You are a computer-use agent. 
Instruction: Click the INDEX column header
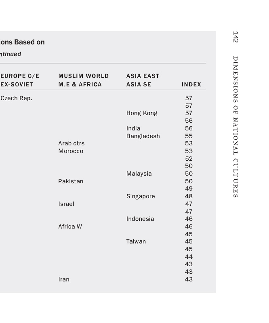(x=191, y=84)
